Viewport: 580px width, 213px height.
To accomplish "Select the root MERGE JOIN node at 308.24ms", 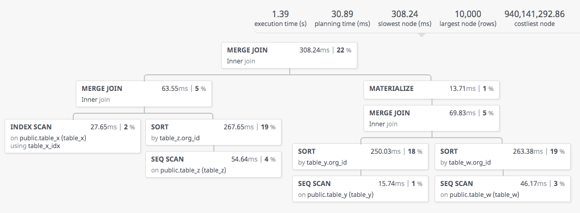I will (289, 55).
